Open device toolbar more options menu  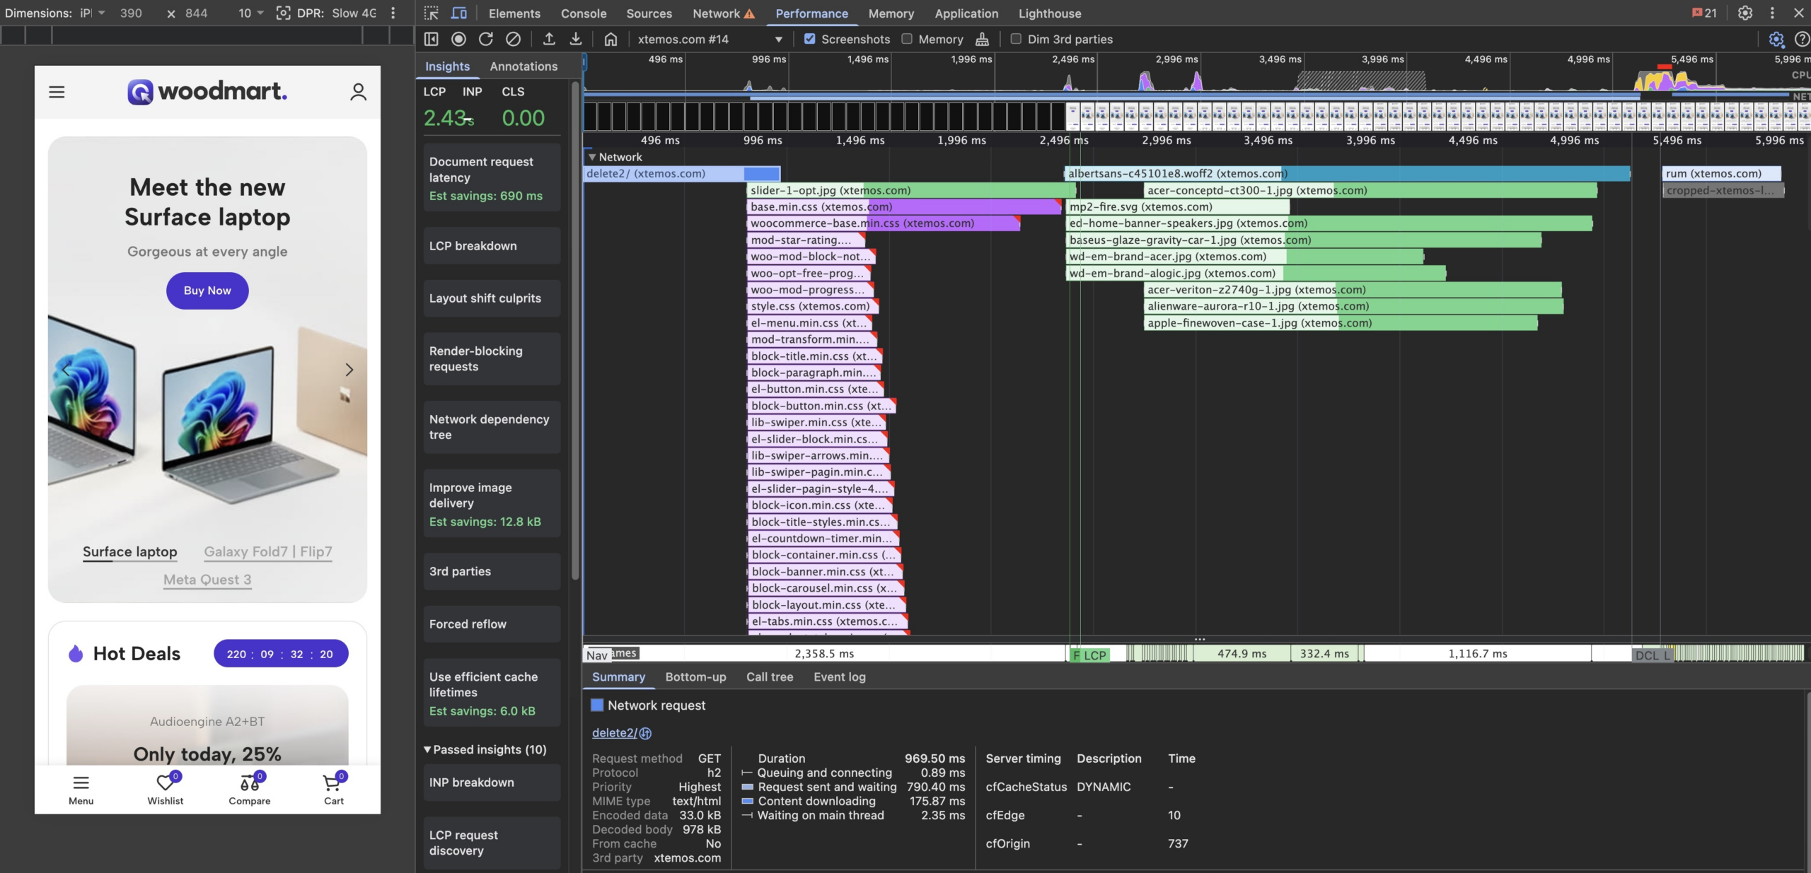point(393,13)
